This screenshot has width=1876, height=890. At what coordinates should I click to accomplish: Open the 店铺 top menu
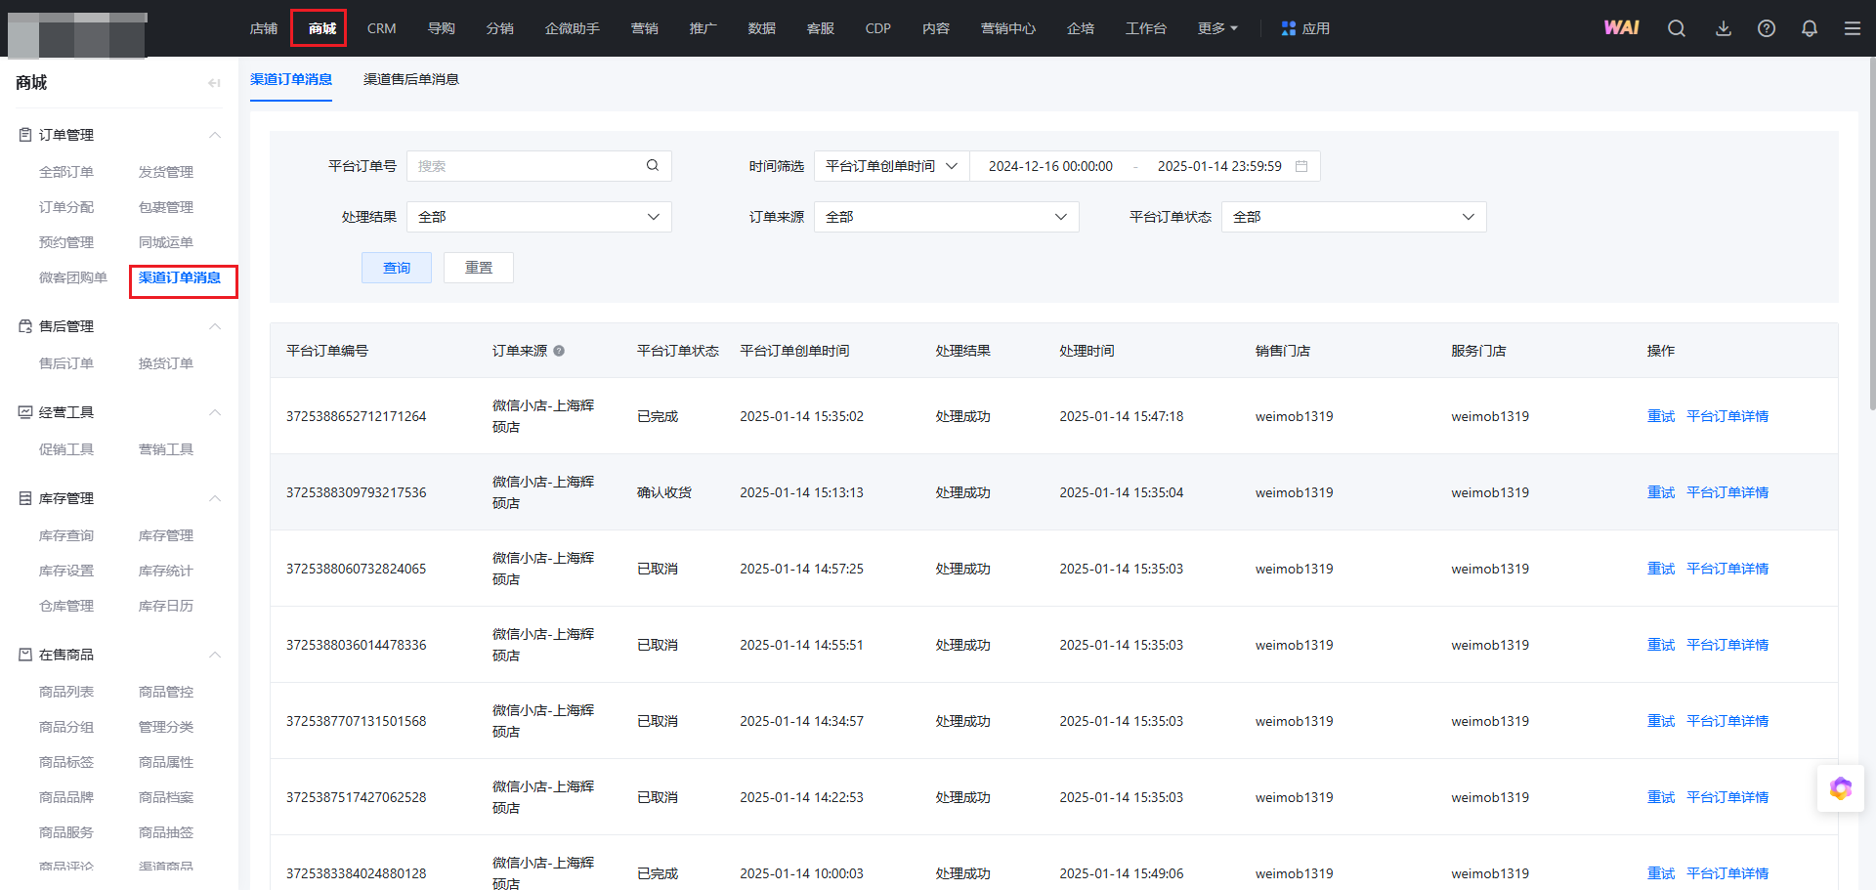264,28
